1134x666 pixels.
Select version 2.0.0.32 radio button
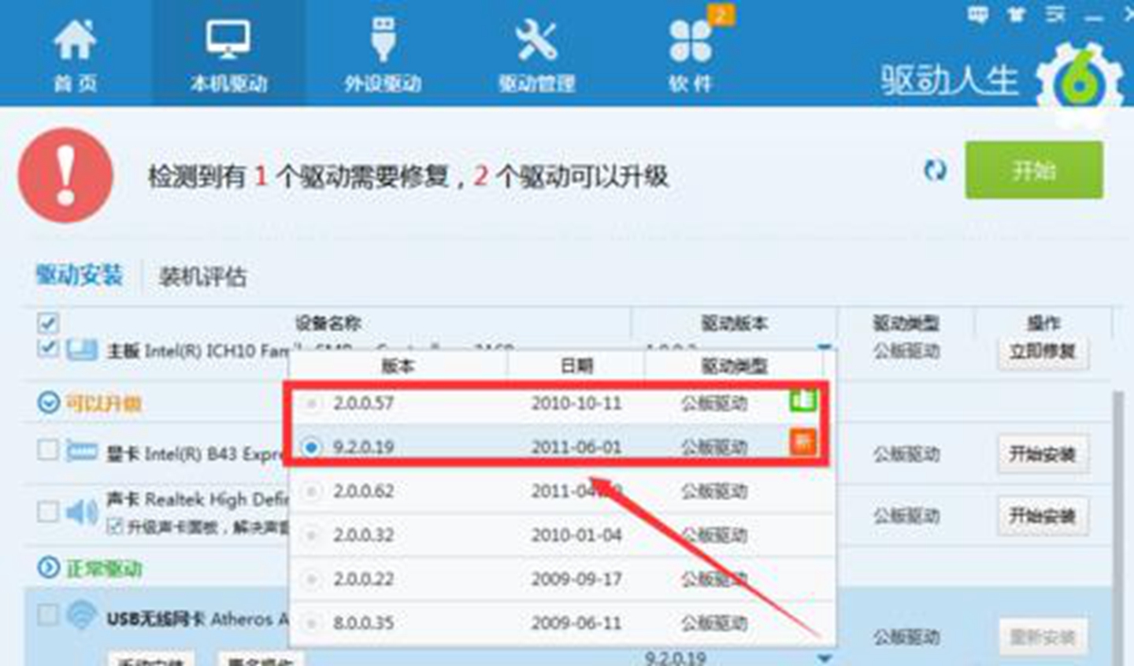[x=312, y=535]
